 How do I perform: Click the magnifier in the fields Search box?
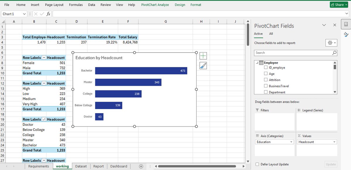334,53
